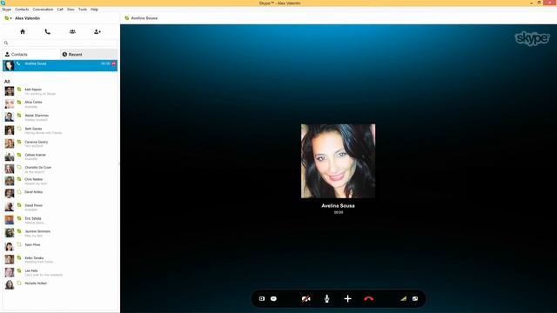Open contact Michelle McNeil
557x313 pixels.
pyautogui.click(x=60, y=284)
